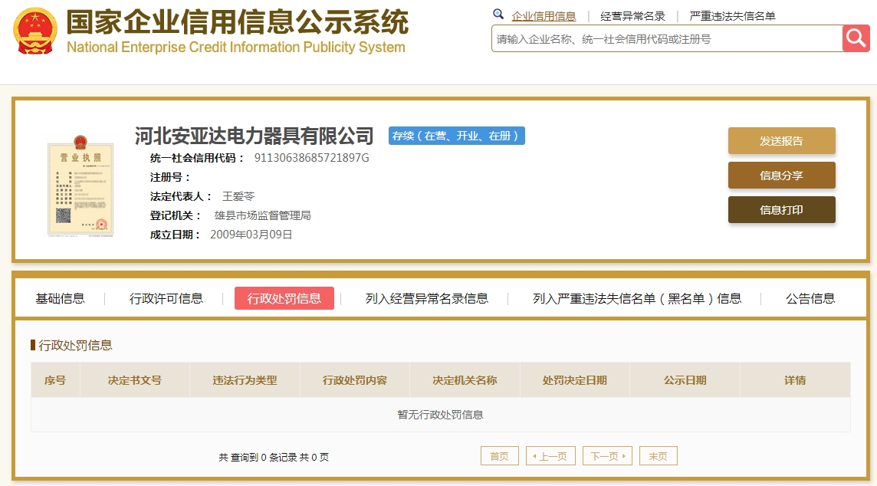This screenshot has height=486, width=877.
Task: Click the 共查询到 0 条记录 summary text
Action: coord(274,457)
